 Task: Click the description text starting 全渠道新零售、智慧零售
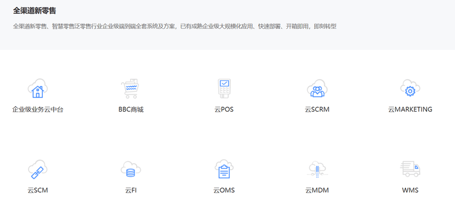(x=175, y=27)
